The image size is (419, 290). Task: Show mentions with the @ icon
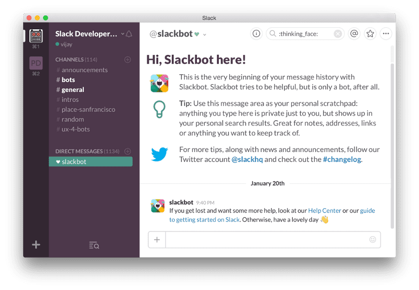pyautogui.click(x=354, y=33)
